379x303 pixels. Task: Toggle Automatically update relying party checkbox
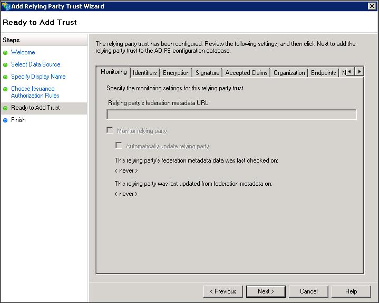coord(119,145)
